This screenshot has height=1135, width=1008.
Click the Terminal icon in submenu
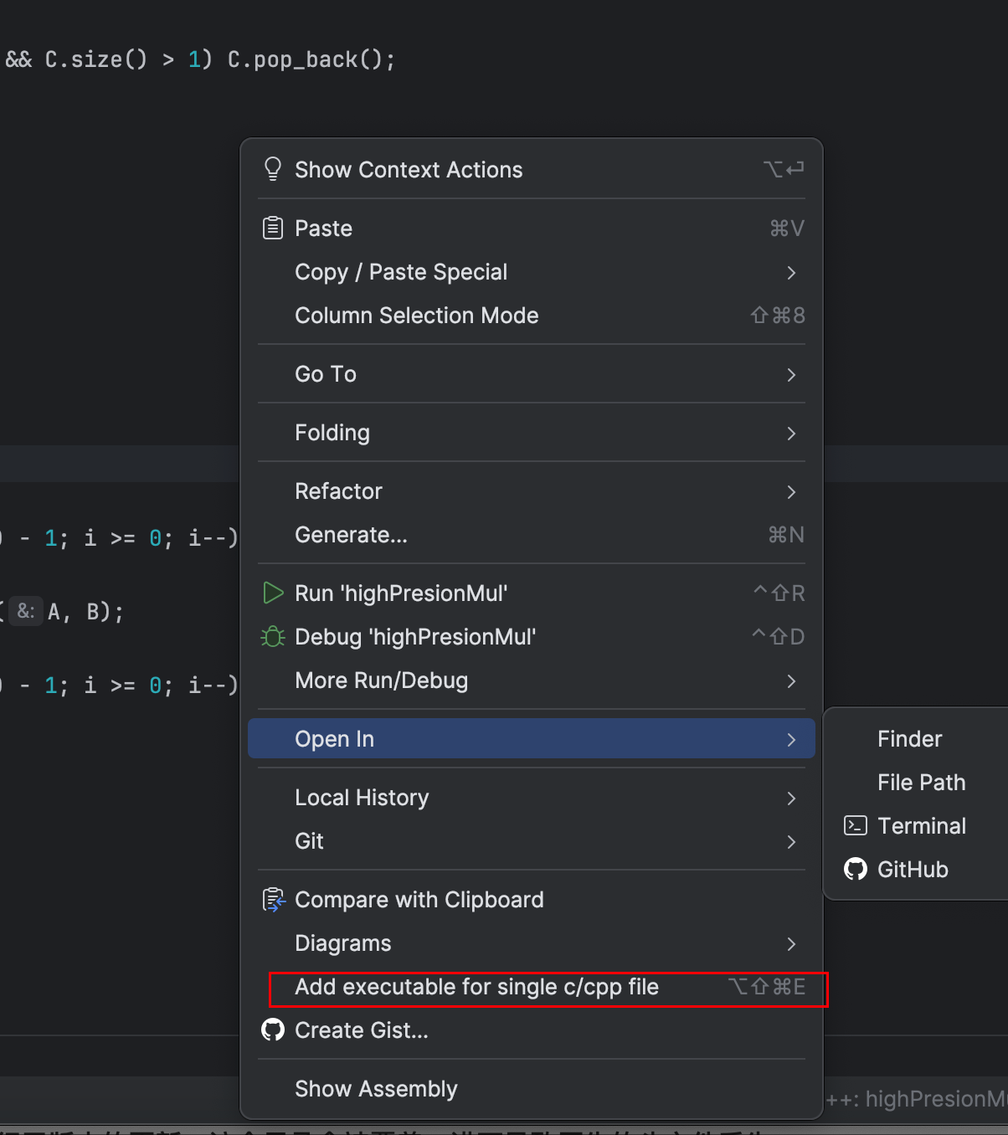(856, 825)
